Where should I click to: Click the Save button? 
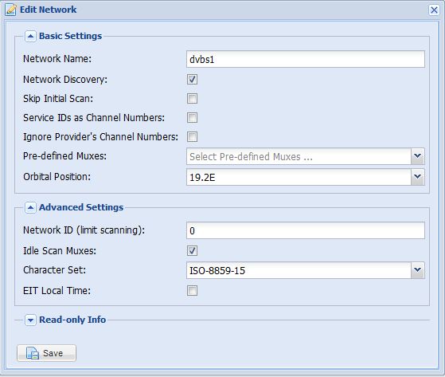tap(46, 353)
